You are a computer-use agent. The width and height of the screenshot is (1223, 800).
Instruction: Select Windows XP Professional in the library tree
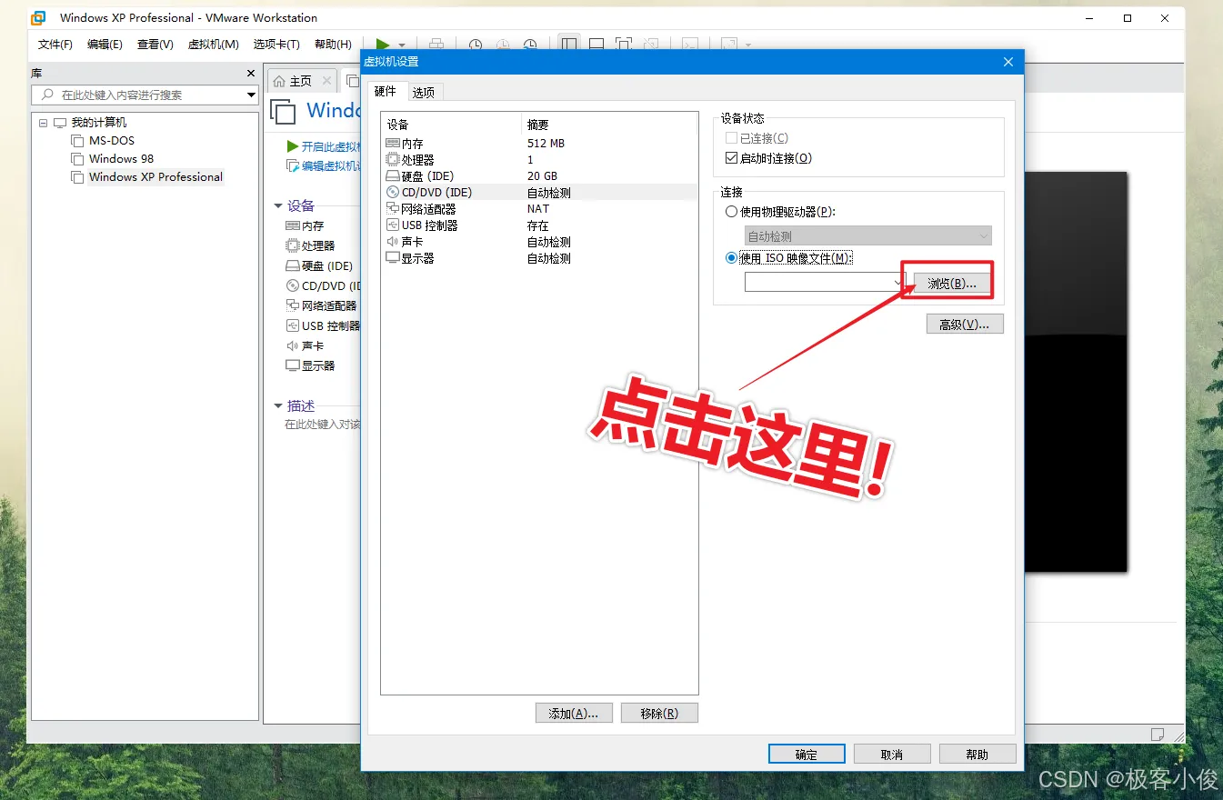[155, 177]
